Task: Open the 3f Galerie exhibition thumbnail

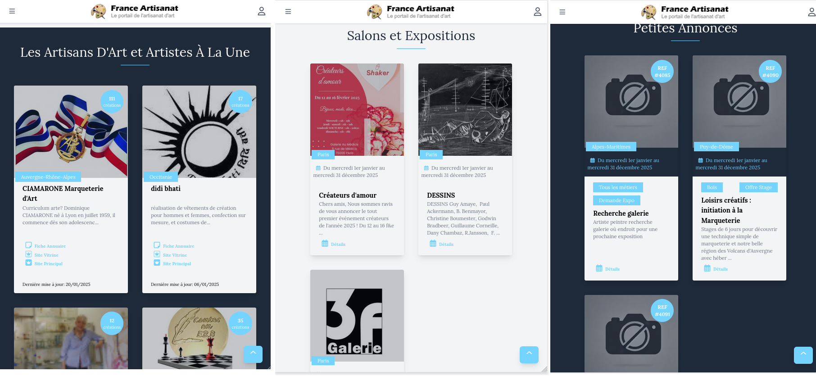Action: pos(357,315)
